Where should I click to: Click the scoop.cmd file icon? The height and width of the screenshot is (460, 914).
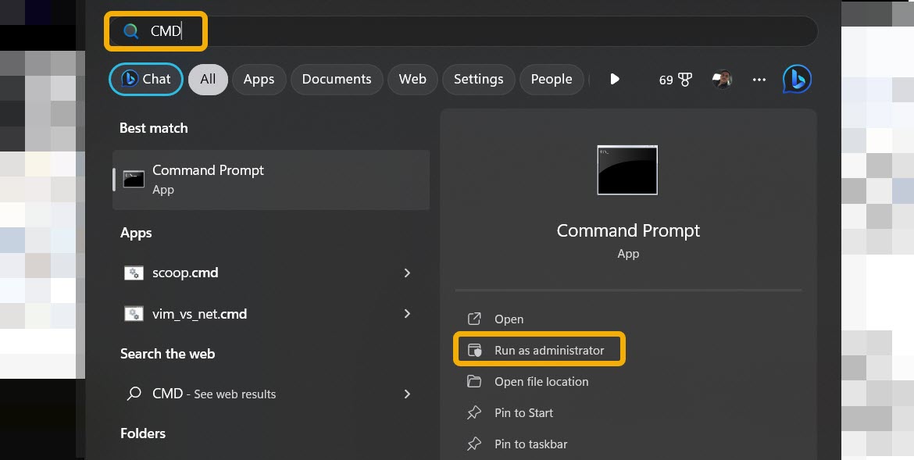click(134, 273)
